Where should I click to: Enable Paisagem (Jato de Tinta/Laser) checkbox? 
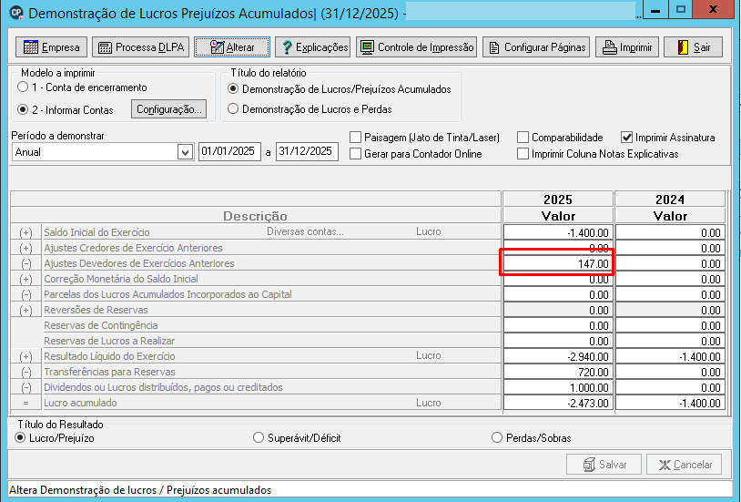tap(355, 138)
